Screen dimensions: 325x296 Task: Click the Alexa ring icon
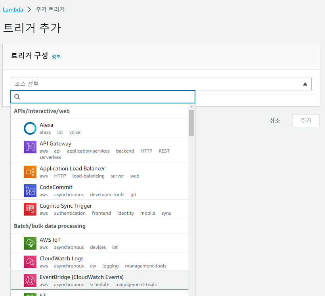point(30,128)
